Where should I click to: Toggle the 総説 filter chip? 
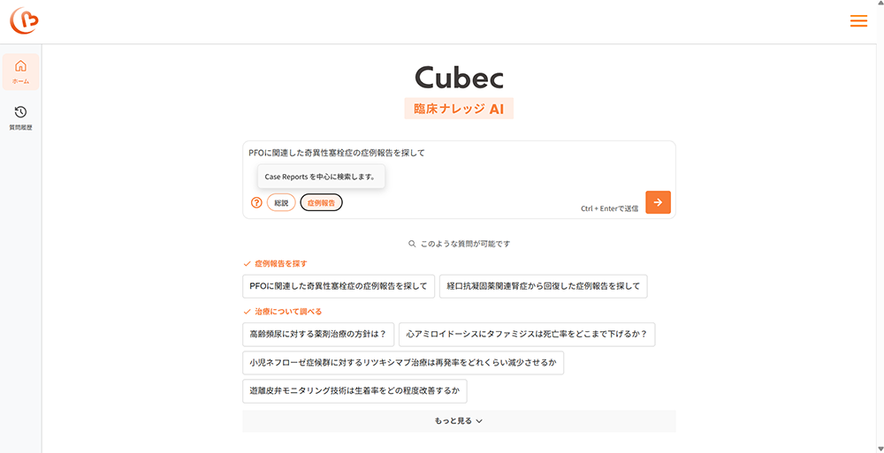click(x=281, y=202)
